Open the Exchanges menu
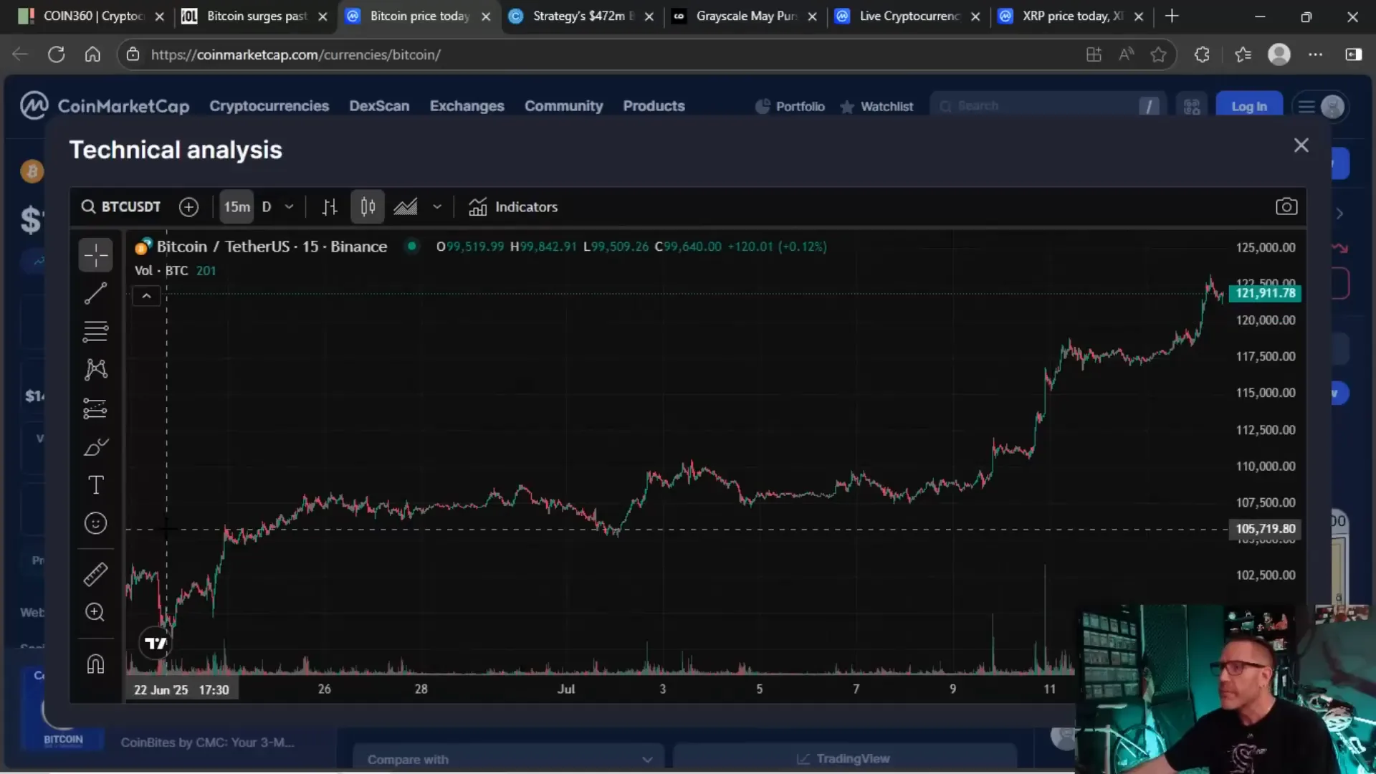 pyautogui.click(x=467, y=106)
